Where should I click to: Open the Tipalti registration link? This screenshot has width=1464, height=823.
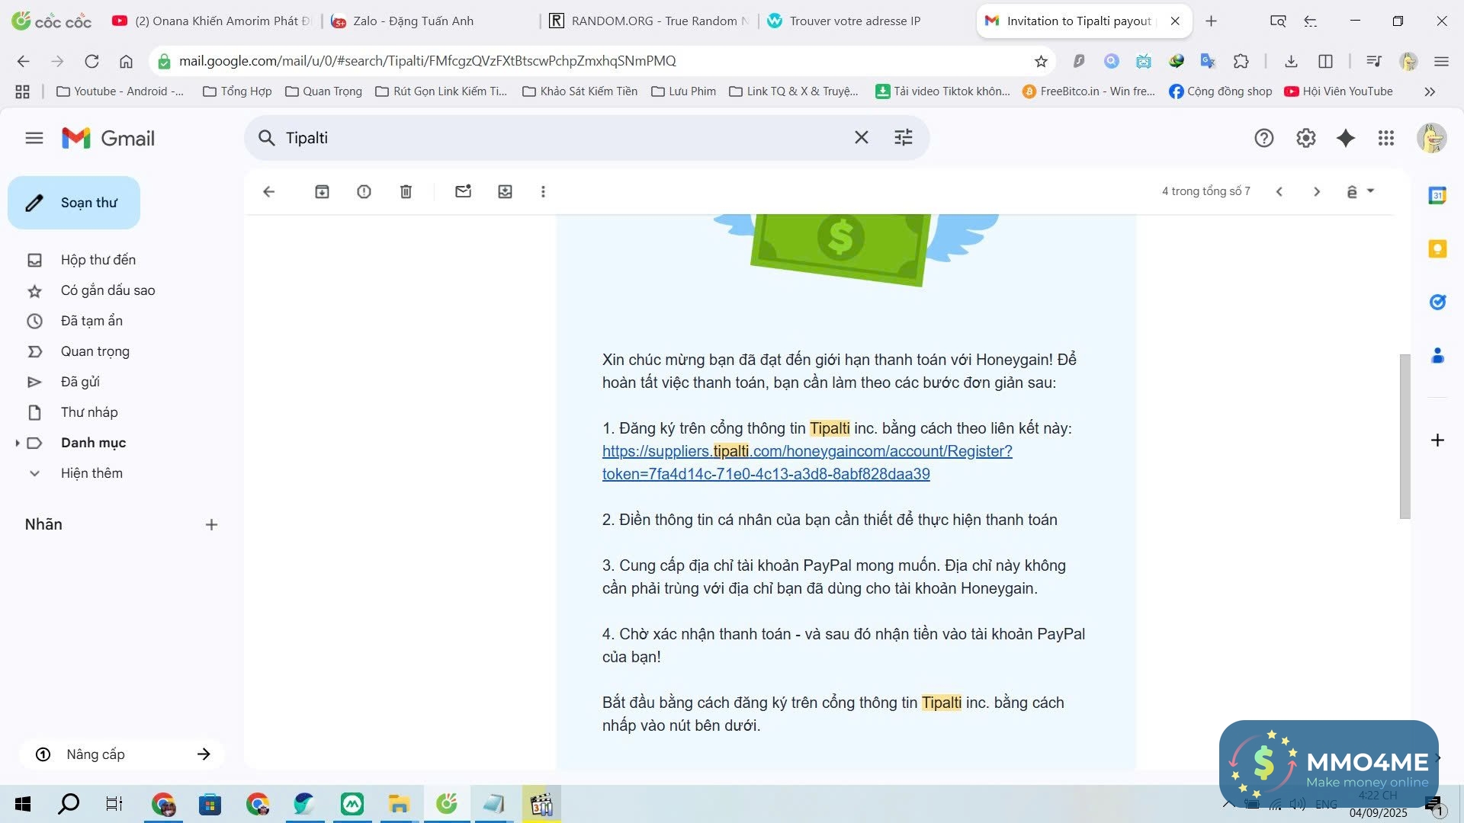coord(807,451)
